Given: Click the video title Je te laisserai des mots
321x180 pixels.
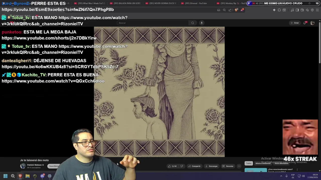Looking at the screenshot, I should pyautogui.click(x=34, y=160).
